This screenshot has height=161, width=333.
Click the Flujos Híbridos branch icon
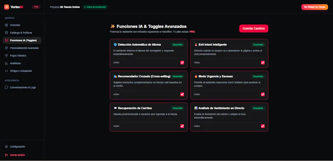(6, 56)
